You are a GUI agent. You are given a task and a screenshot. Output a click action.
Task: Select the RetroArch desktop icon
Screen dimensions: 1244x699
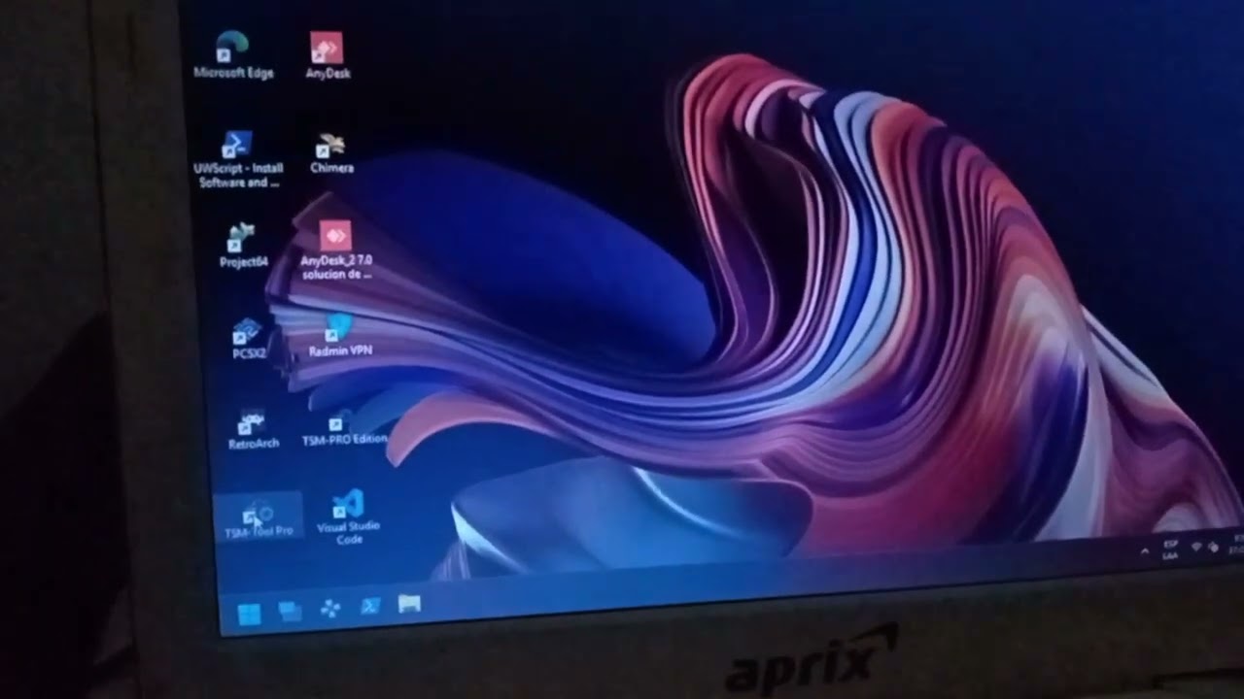[253, 429]
